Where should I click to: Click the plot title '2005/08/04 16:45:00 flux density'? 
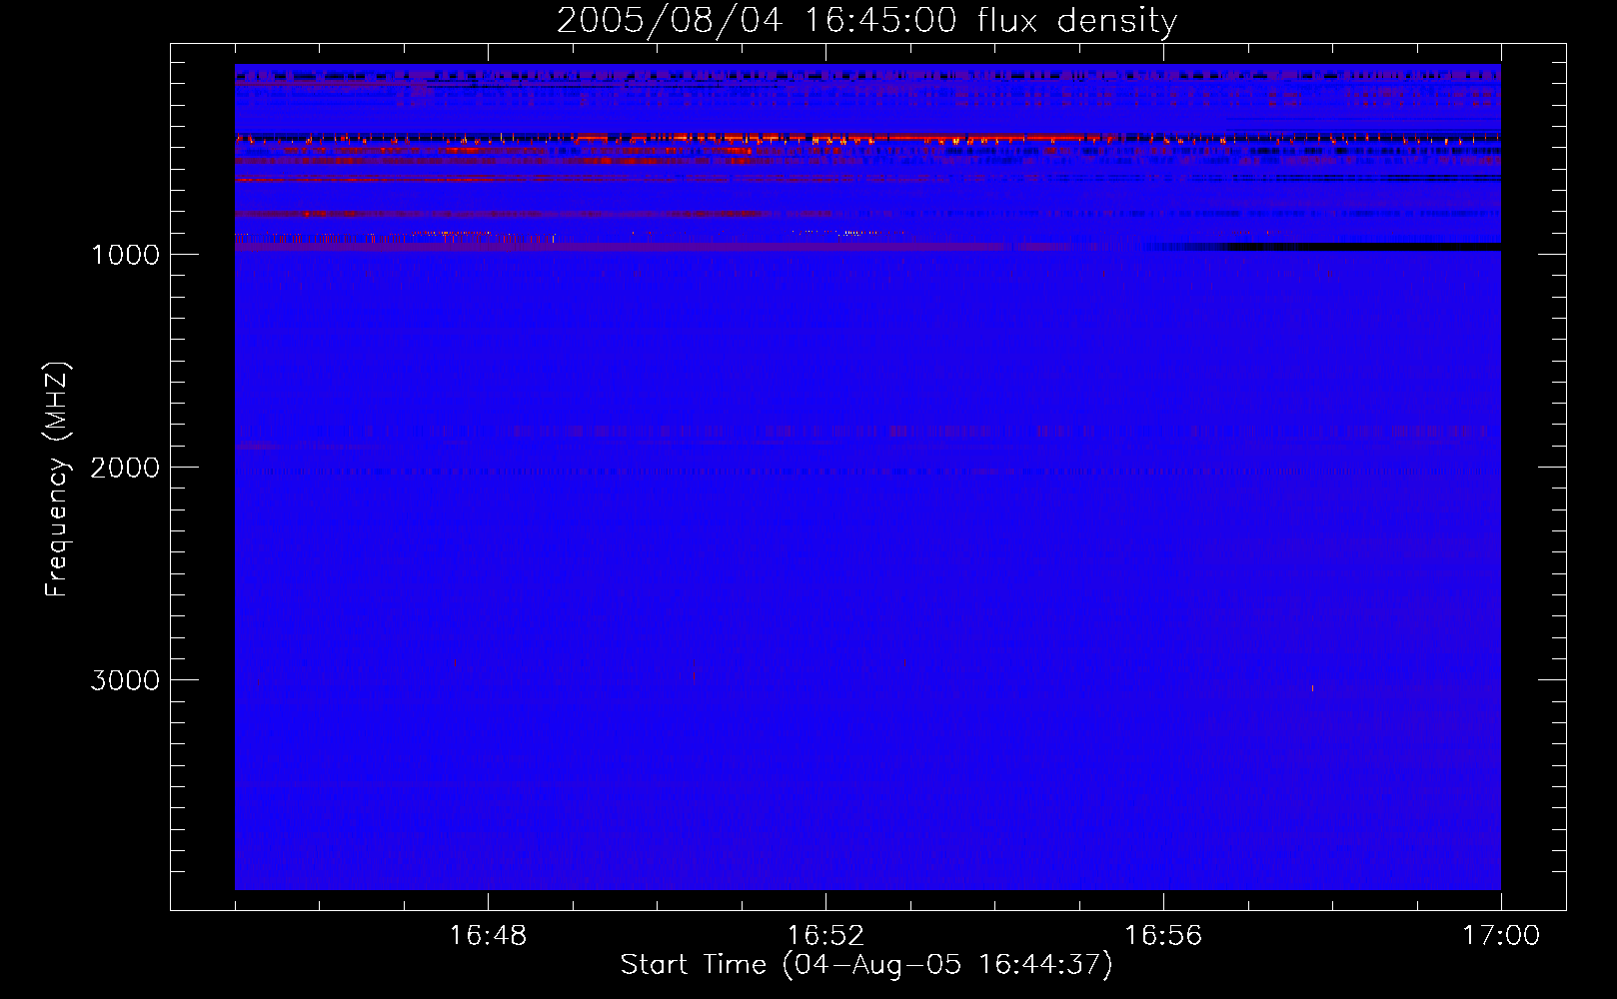tap(866, 20)
